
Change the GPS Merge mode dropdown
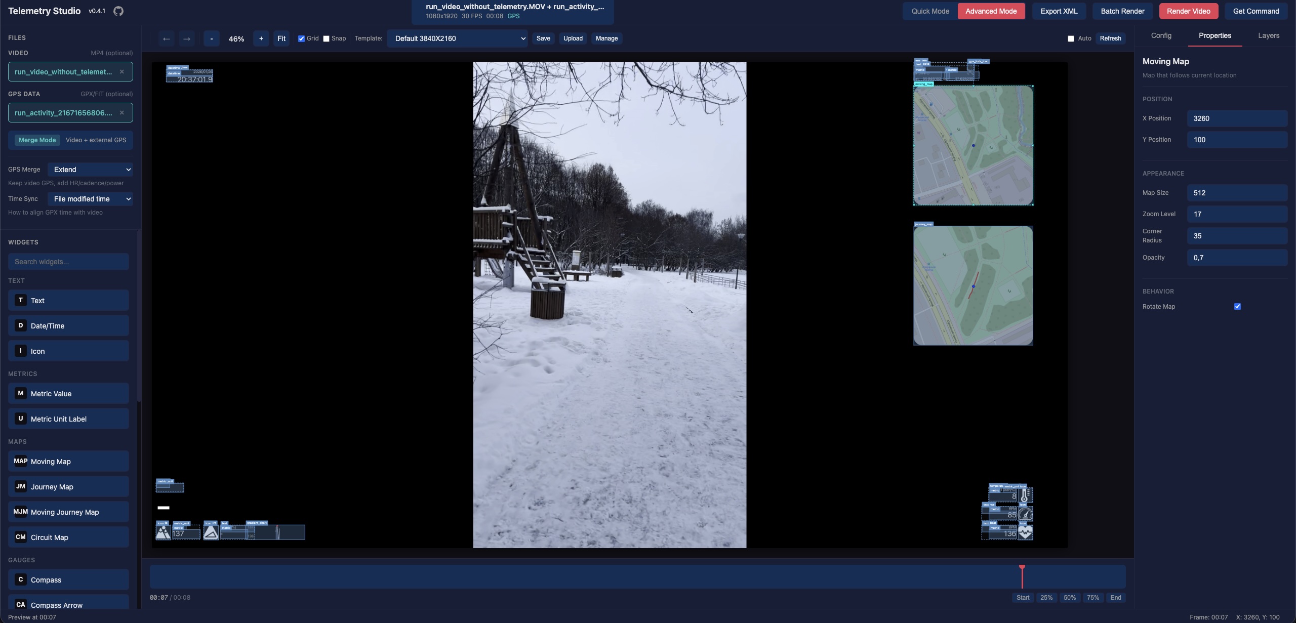[x=90, y=169]
